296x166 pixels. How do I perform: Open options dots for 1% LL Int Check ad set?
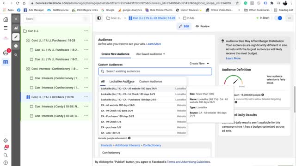(86, 97)
